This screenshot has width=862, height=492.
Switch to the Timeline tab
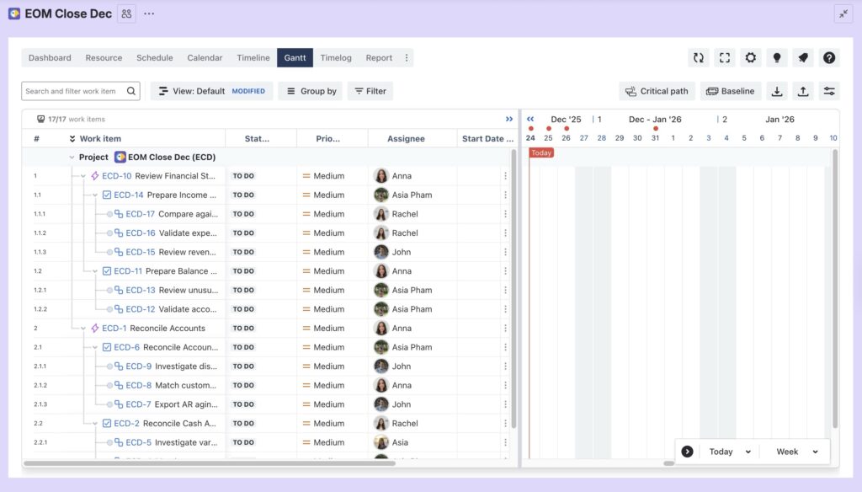pyautogui.click(x=253, y=57)
